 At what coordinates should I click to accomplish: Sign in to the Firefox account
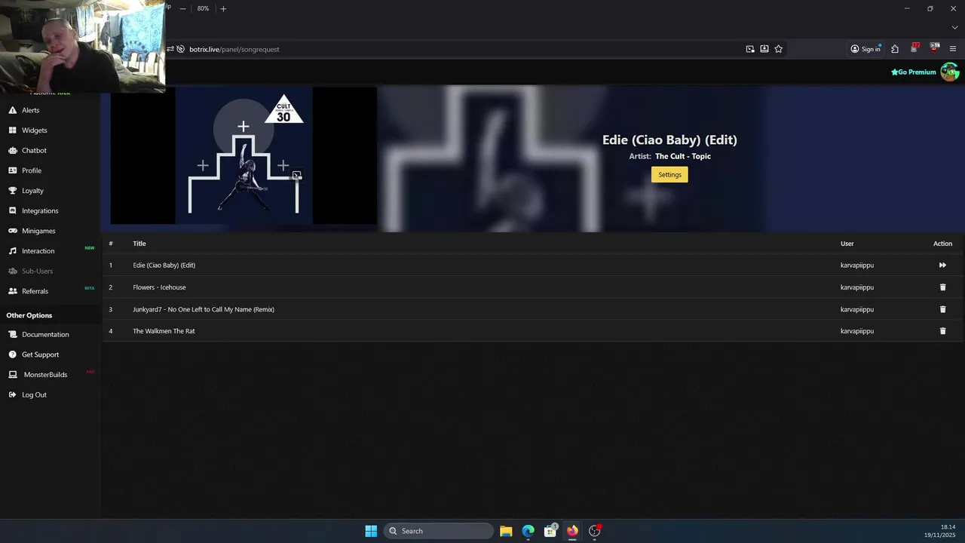click(x=865, y=49)
